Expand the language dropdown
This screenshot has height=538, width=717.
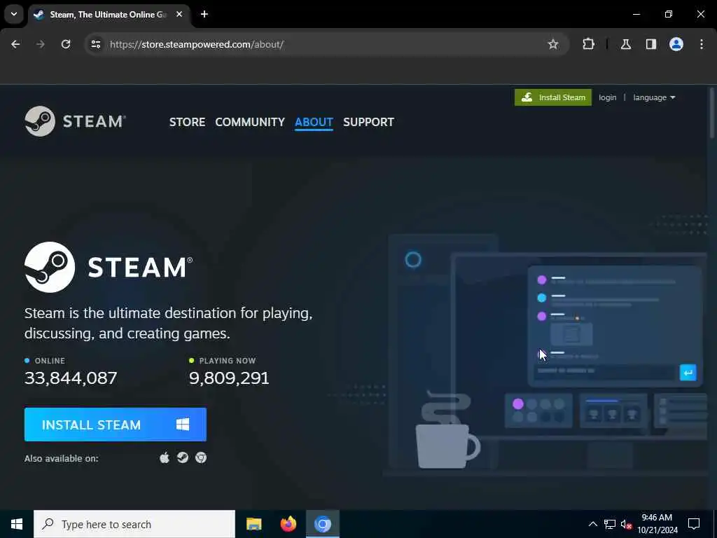[x=654, y=97]
